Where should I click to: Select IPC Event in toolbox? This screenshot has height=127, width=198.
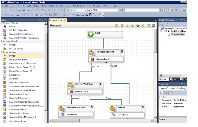(x=14, y=79)
